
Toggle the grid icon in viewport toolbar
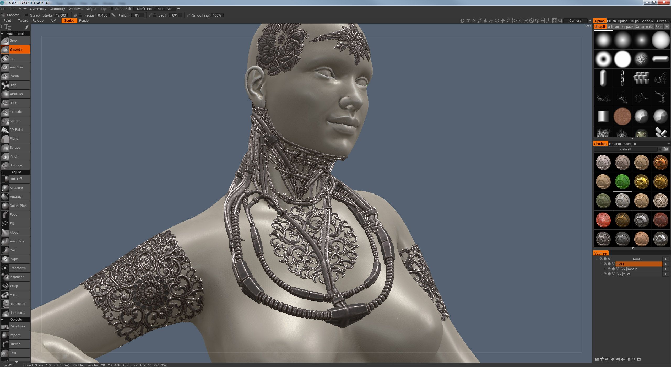tap(543, 21)
